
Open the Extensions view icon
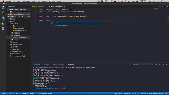[x=3, y=28]
